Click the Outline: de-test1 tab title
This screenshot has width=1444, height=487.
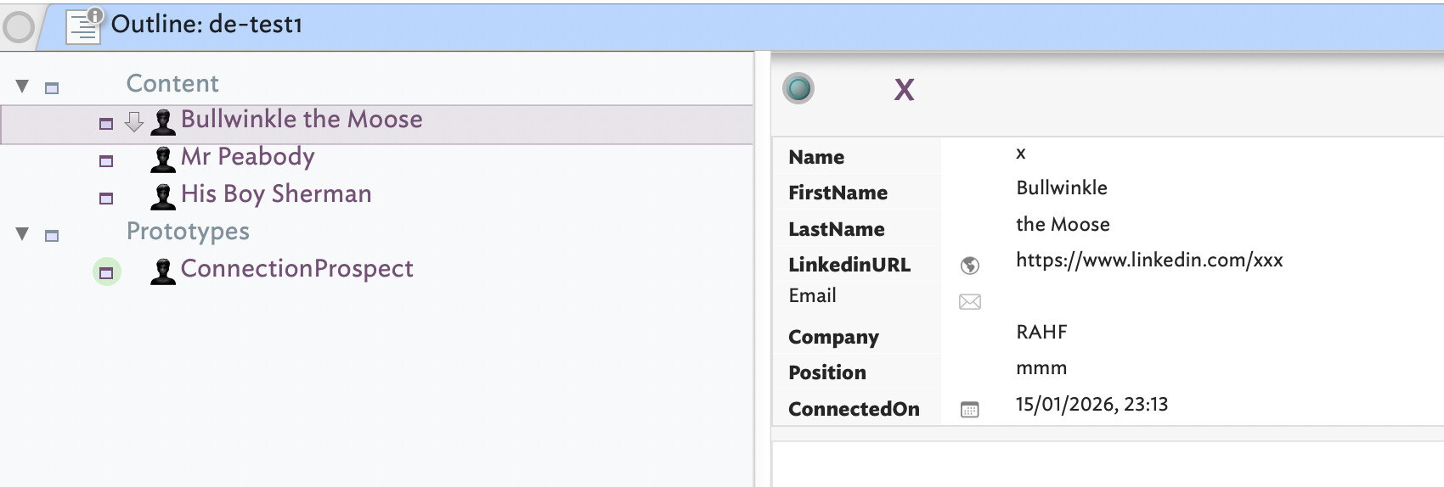(x=206, y=25)
